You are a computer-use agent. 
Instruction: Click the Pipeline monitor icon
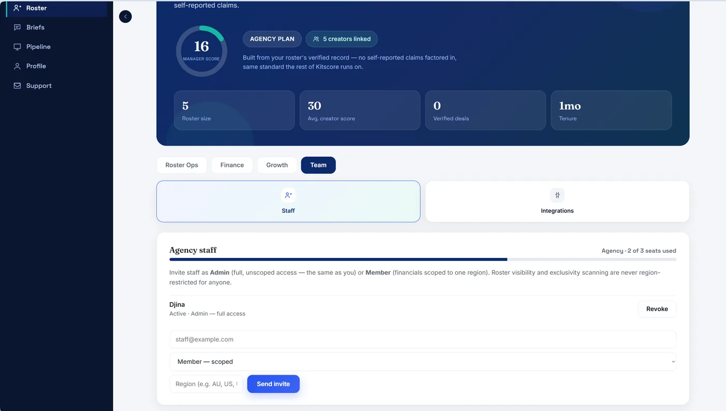click(17, 47)
